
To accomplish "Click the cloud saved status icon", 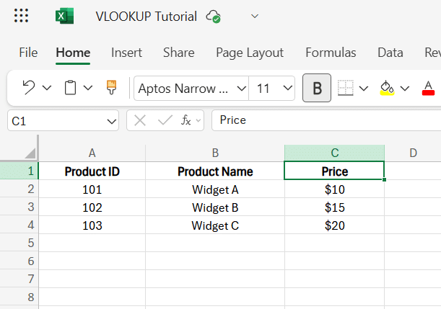I will click(213, 17).
